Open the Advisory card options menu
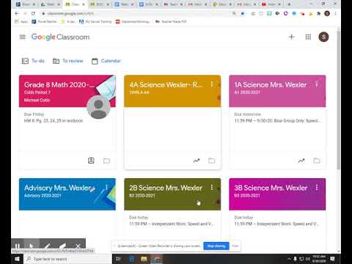 point(106,188)
